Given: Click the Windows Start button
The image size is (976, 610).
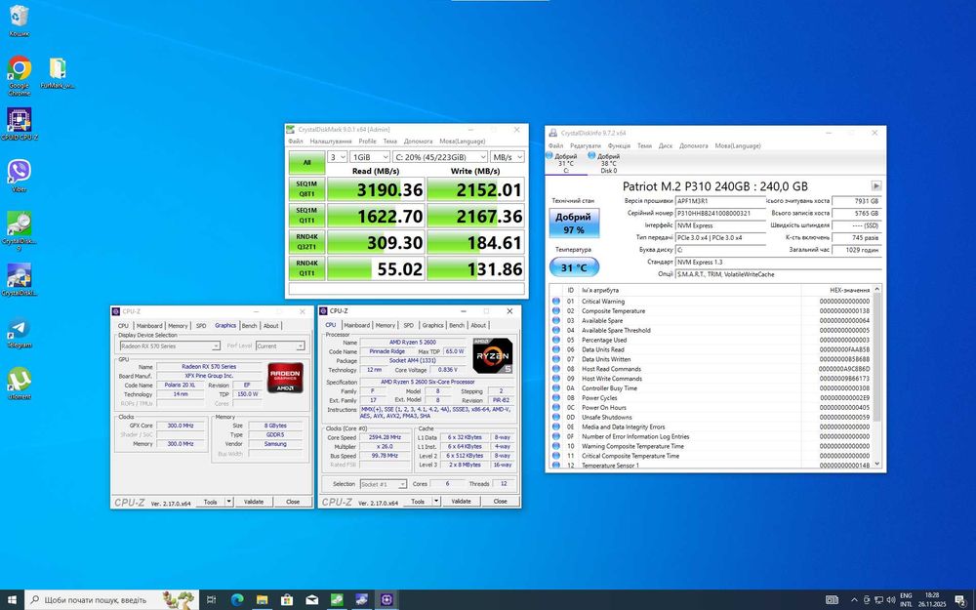Looking at the screenshot, I should coord(12,599).
